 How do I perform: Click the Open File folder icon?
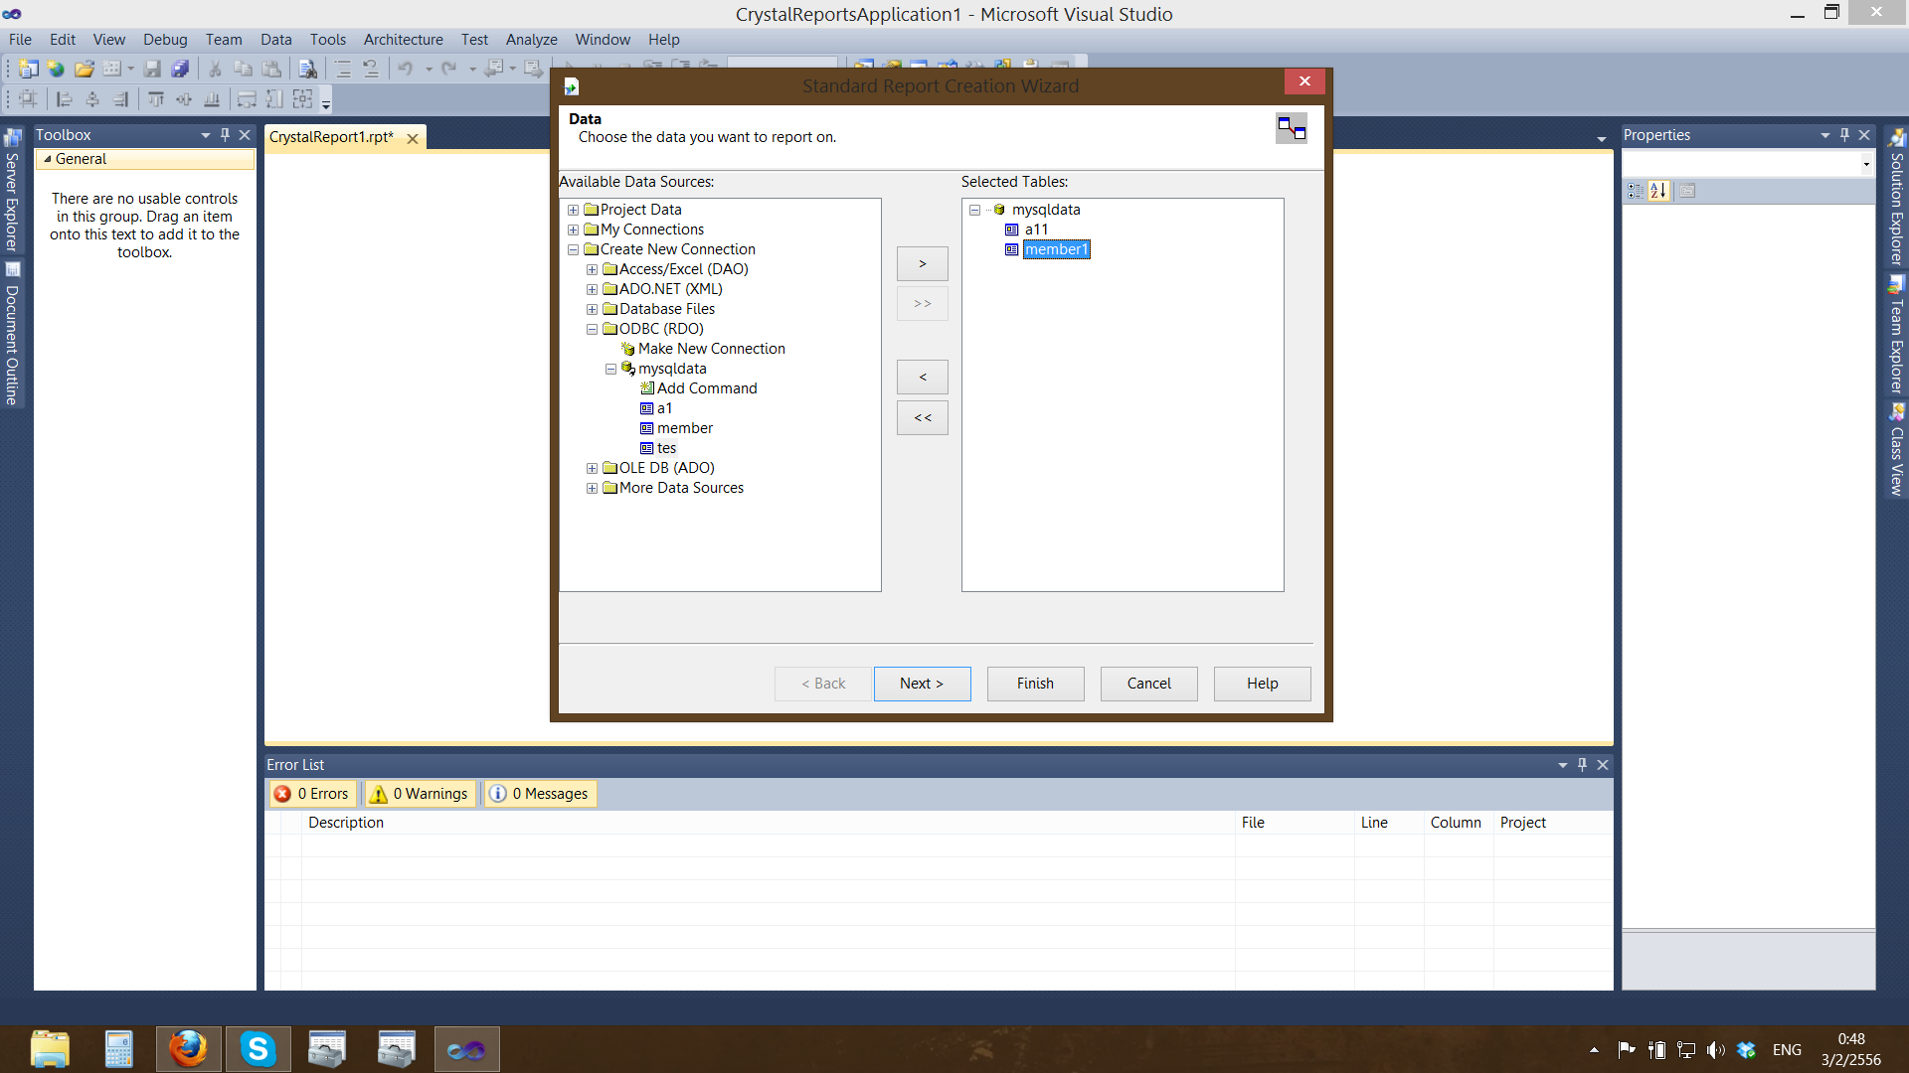coord(85,69)
